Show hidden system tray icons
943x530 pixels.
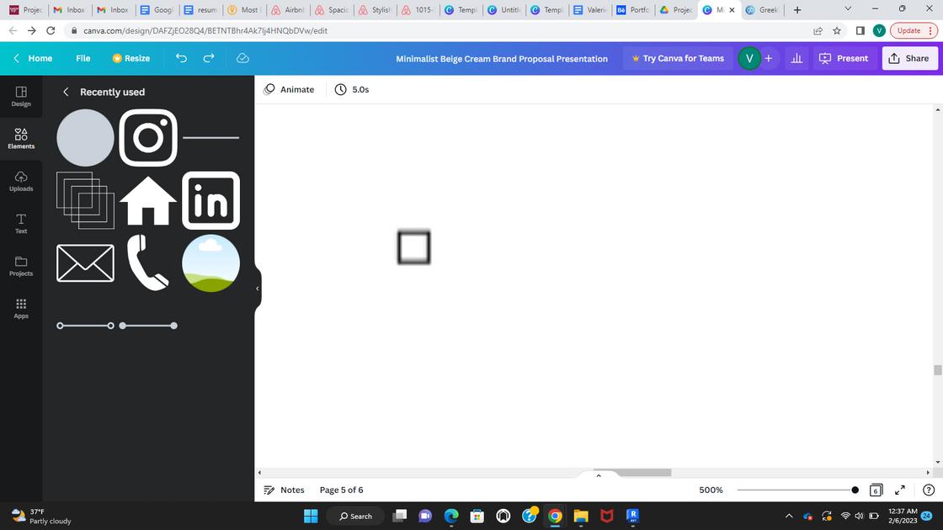click(789, 517)
